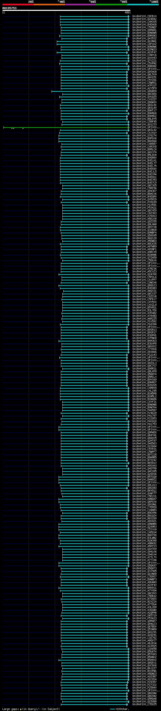Open hit UniRef100_B9HTJ7

(x=144, y=111)
